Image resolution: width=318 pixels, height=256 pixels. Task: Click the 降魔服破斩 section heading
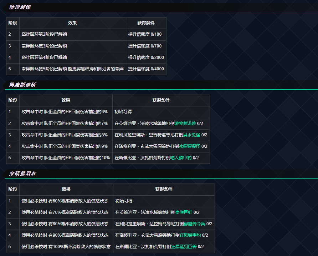point(22,85)
